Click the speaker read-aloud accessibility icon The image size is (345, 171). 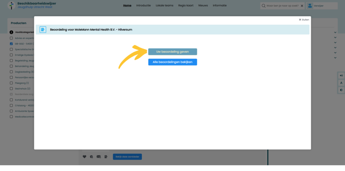341,75
